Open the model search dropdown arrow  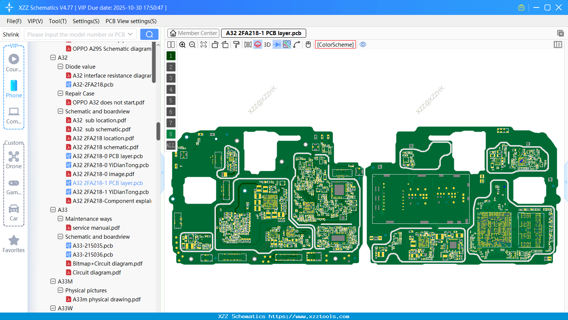[x=130, y=34]
